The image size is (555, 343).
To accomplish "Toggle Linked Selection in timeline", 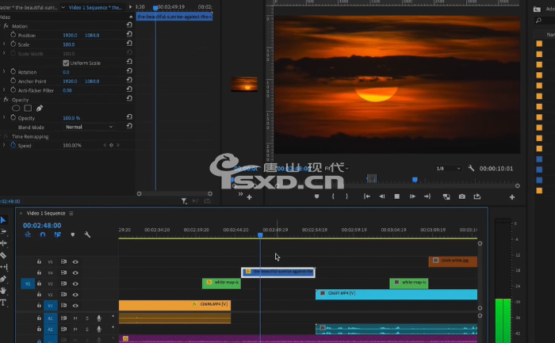I will [x=57, y=234].
